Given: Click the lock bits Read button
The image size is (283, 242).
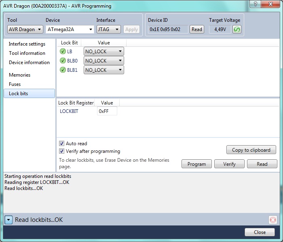Looking at the screenshot, I should coord(262,164).
